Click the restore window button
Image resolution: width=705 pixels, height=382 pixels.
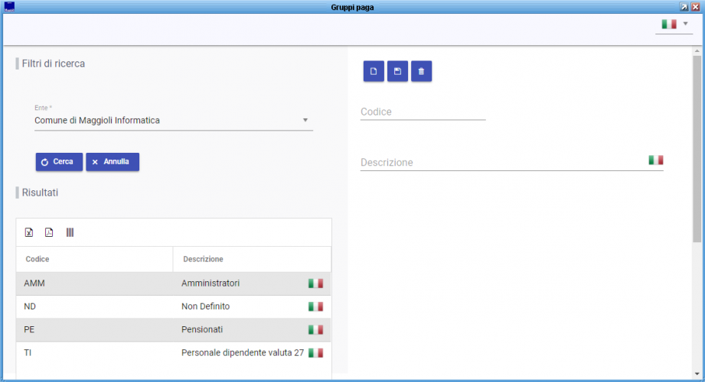coord(684,7)
